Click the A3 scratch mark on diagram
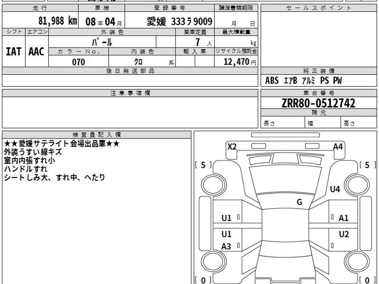This screenshot has height=284, width=379. point(226,247)
